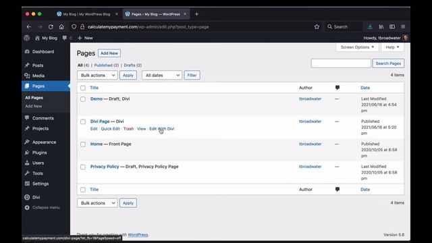Click View under Divi Page
This screenshot has height=243, width=432.
point(141,129)
